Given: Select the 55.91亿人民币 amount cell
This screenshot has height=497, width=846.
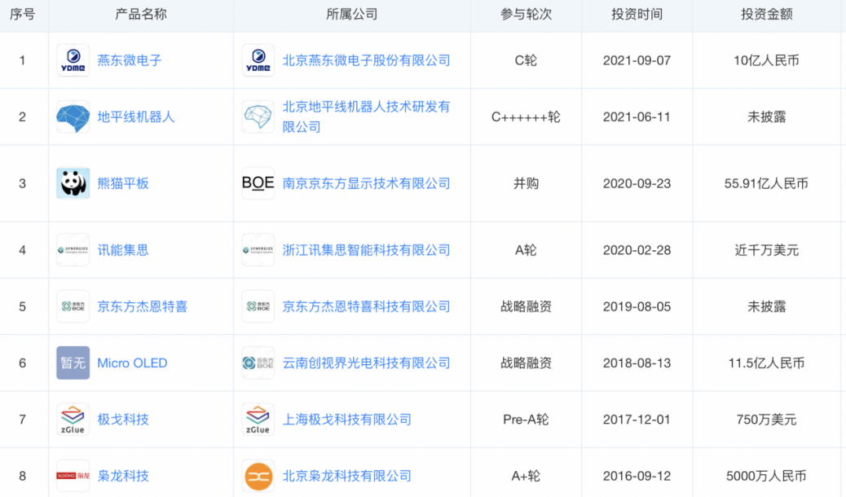Looking at the screenshot, I should point(767,183).
